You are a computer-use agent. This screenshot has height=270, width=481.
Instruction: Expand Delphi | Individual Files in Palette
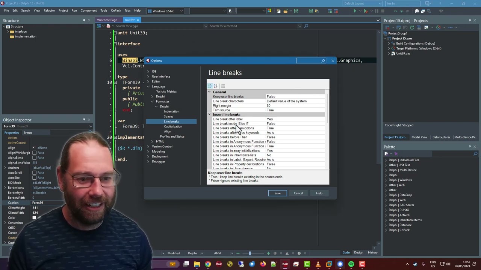386,160
